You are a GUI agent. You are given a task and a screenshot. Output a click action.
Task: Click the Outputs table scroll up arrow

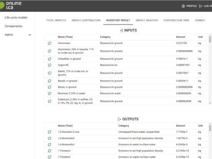coord(210,124)
